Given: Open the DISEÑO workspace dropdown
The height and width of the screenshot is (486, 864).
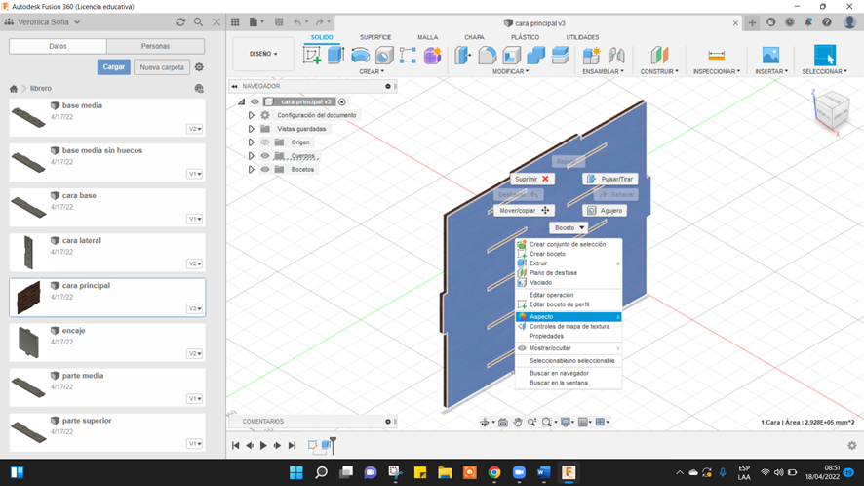Looking at the screenshot, I should click(263, 54).
